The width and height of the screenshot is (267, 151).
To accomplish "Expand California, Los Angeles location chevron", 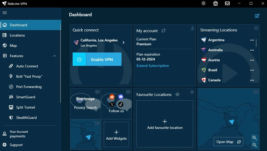I will 124,42.
